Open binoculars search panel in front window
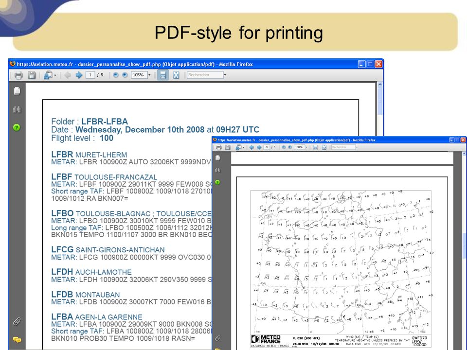This screenshot has height=350, width=467. (x=218, y=170)
